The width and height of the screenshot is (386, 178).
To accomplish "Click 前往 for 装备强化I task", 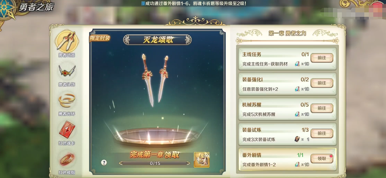I will (322, 83).
